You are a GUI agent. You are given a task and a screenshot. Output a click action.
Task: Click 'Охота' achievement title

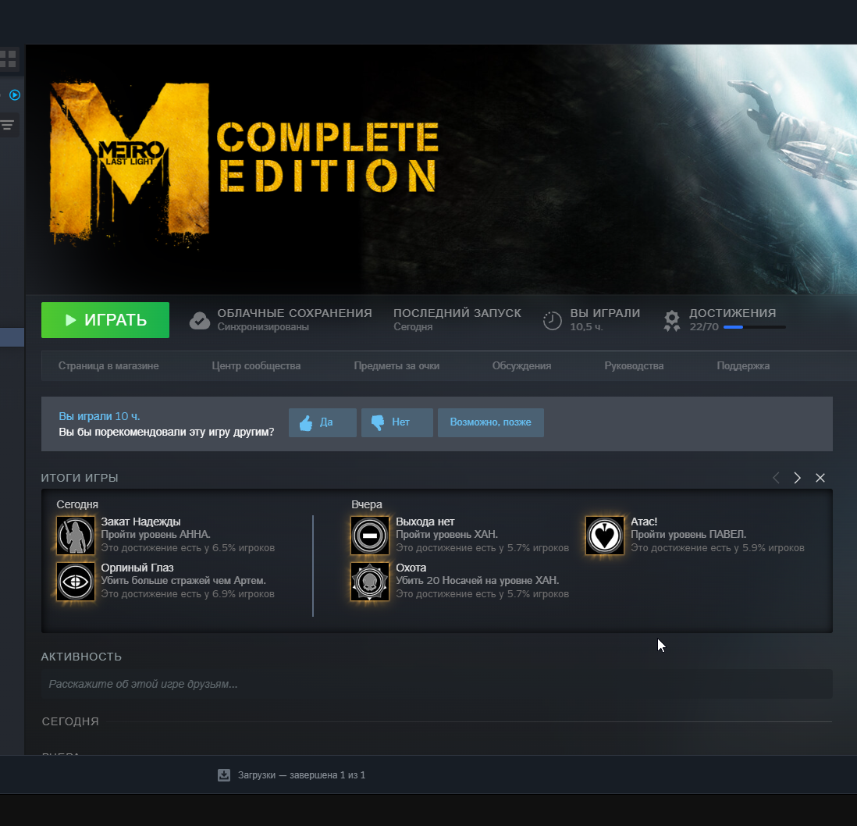coord(411,568)
